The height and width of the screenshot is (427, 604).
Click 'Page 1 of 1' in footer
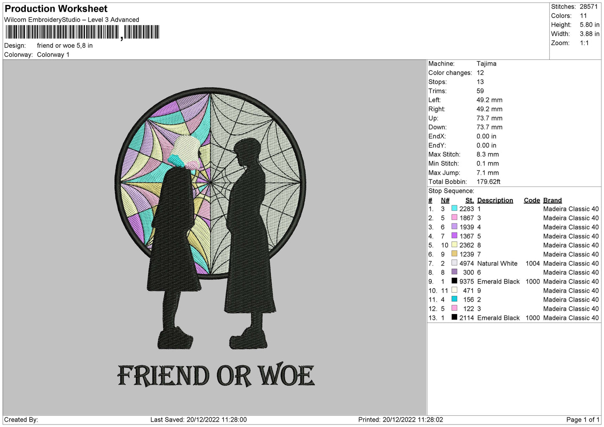583,419
